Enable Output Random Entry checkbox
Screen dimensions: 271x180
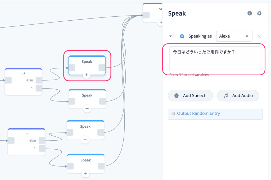(173, 114)
